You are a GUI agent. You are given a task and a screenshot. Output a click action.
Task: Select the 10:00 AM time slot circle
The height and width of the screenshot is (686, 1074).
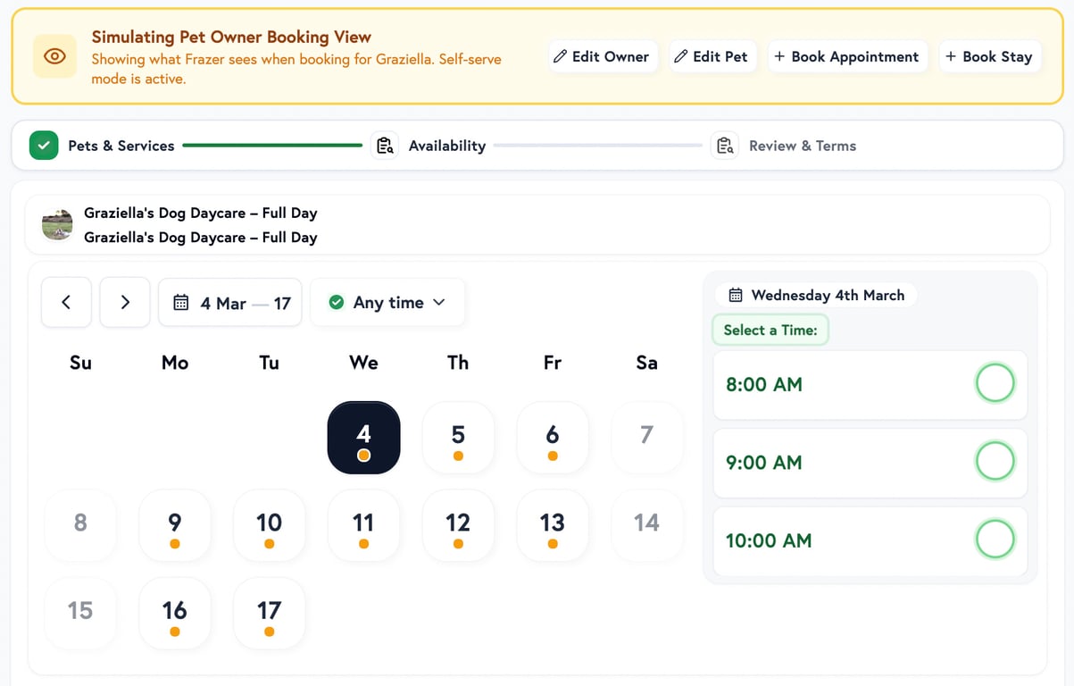pos(995,540)
